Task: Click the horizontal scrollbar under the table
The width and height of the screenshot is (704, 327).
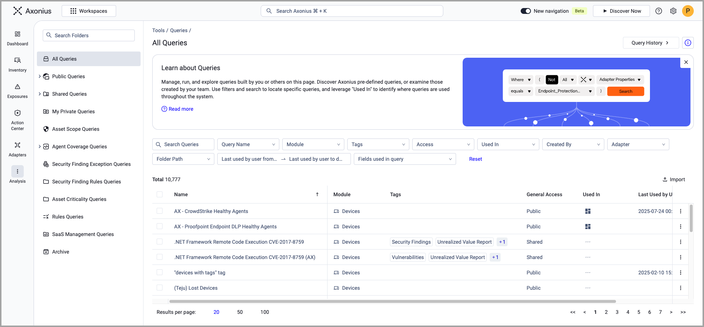Action: pos(393,301)
